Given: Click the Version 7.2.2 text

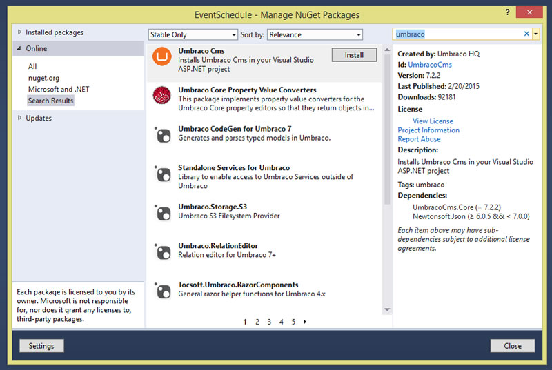Looking at the screenshot, I should pyautogui.click(x=419, y=76).
